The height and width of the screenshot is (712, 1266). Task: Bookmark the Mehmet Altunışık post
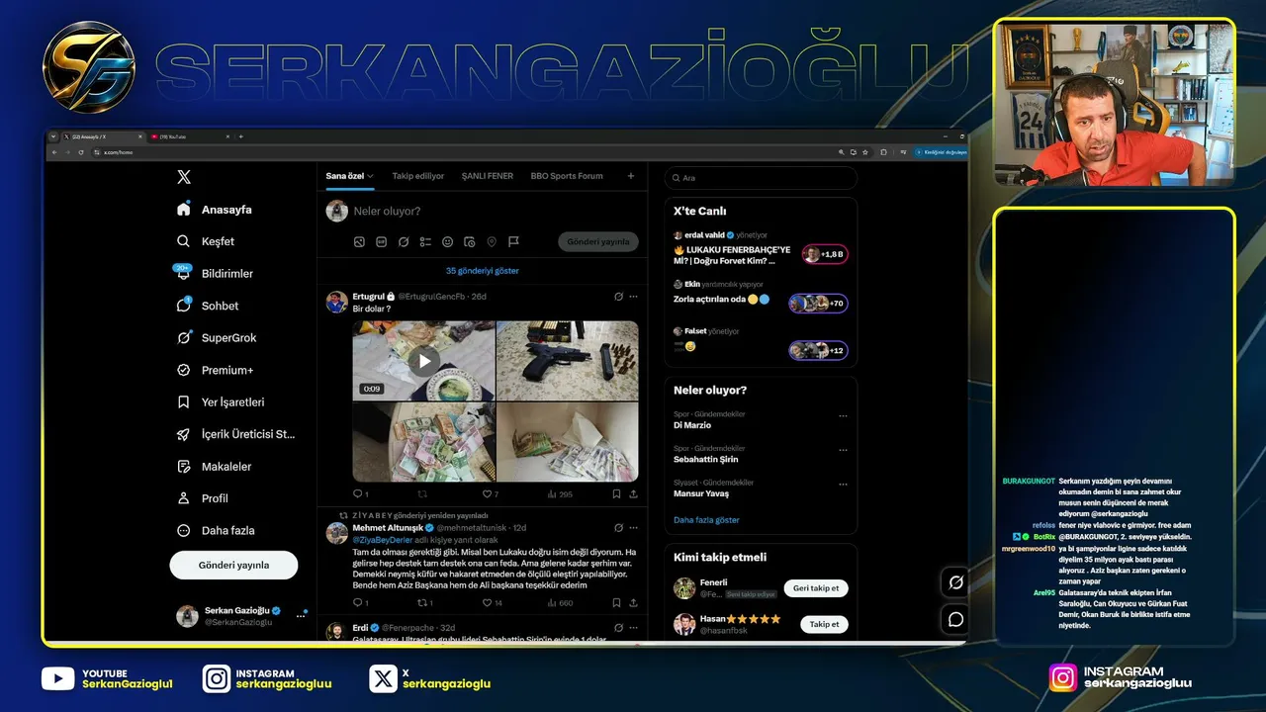click(x=616, y=602)
